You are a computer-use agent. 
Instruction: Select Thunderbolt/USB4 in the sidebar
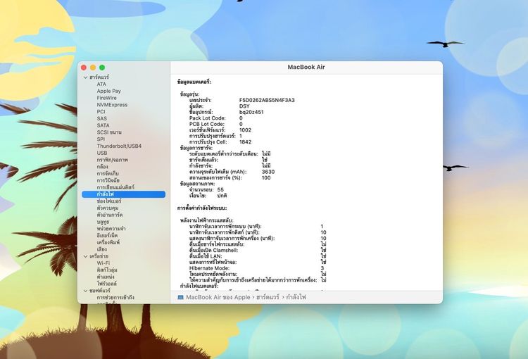119,146
